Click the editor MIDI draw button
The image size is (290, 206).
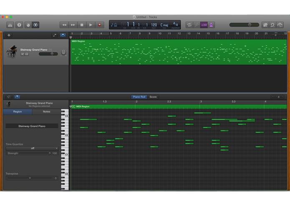(x=8, y=97)
